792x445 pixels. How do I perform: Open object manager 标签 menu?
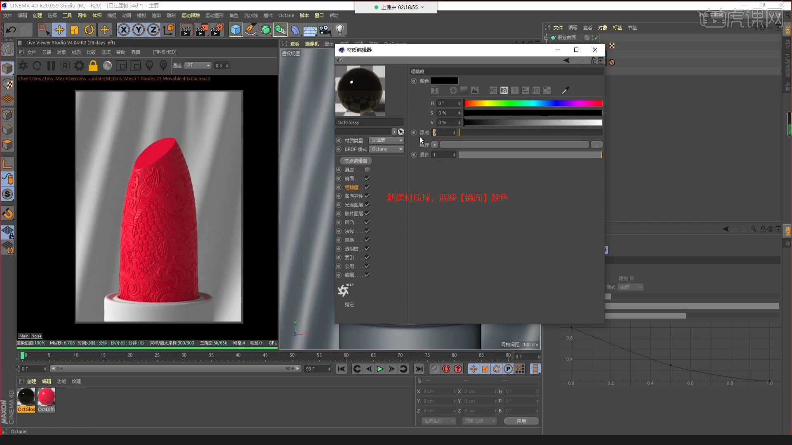point(617,28)
